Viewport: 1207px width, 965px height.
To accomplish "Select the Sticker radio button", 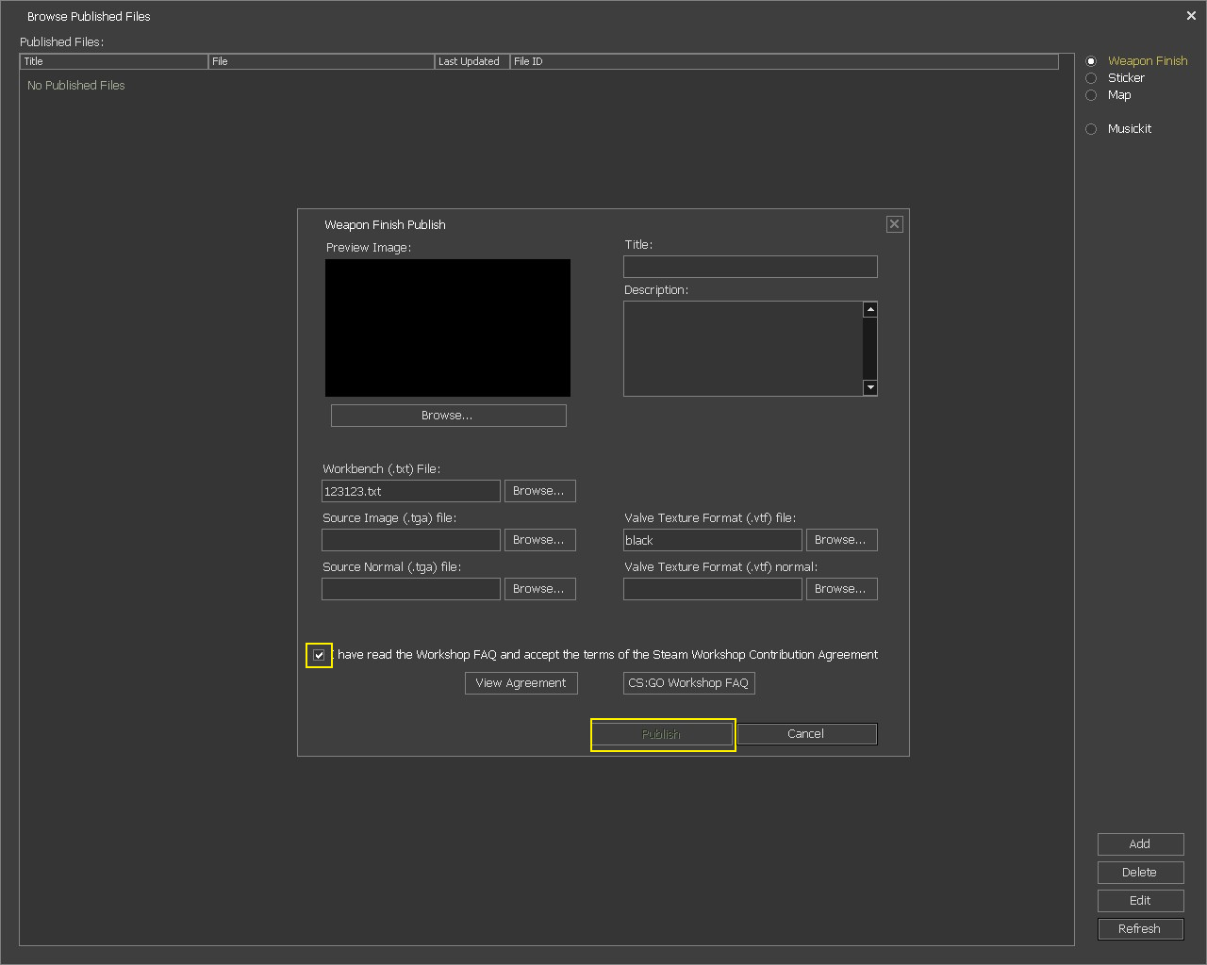I will (1091, 78).
